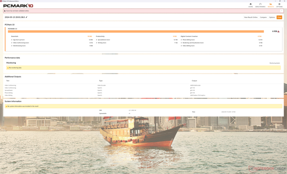Click the warning icon beside score 6 958
Screen dimensions: 287x174
pyautogui.click(x=278, y=31)
